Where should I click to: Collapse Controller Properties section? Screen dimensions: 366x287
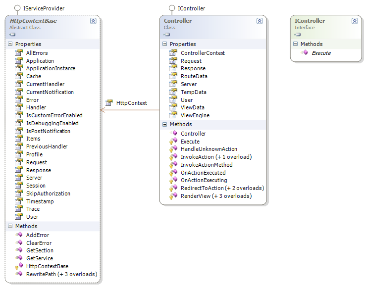point(165,44)
